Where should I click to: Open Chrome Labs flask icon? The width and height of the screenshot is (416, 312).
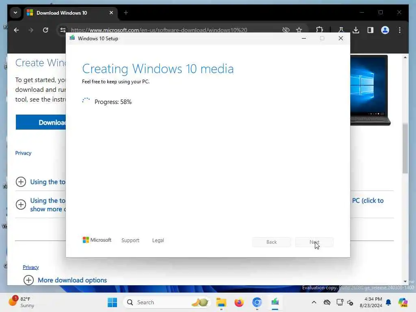click(x=341, y=30)
